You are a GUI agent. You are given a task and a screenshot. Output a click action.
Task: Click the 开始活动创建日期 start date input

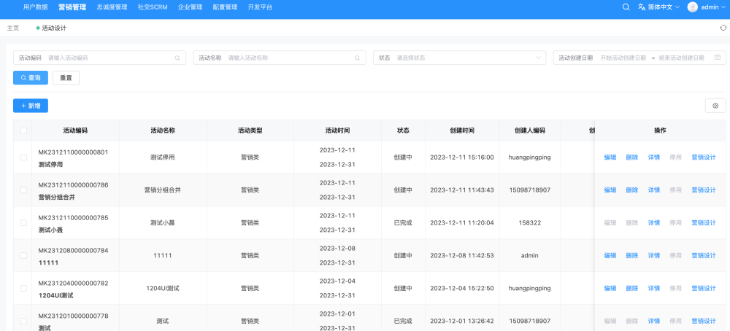[x=623, y=58]
